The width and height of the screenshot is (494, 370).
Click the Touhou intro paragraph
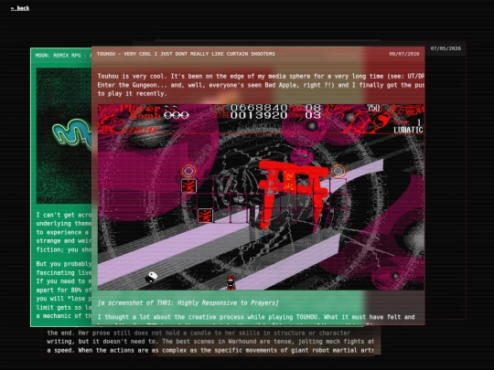point(261,85)
